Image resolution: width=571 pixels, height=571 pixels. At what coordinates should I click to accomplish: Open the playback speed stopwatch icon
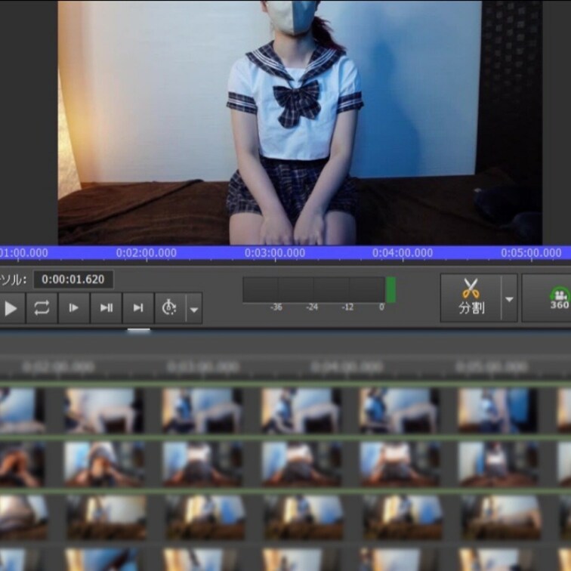(x=170, y=308)
